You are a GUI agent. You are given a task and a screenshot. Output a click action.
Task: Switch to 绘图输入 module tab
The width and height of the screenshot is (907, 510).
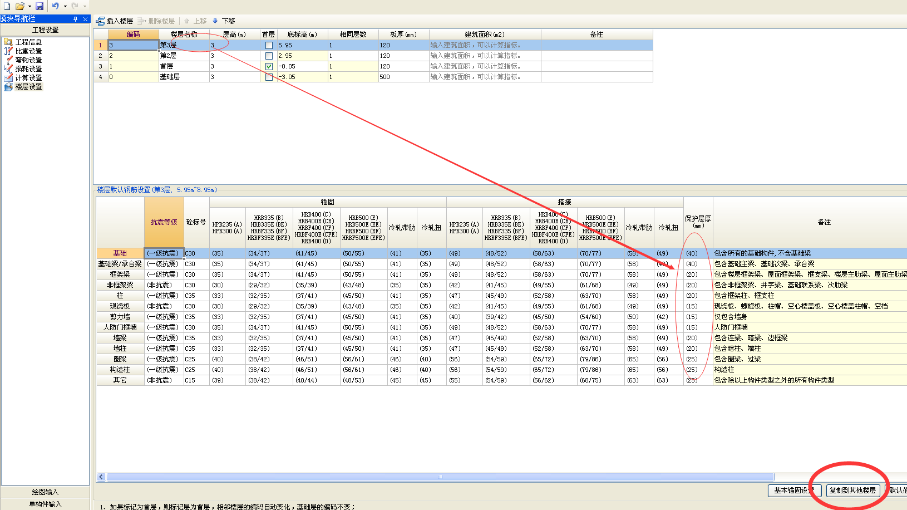[45, 492]
